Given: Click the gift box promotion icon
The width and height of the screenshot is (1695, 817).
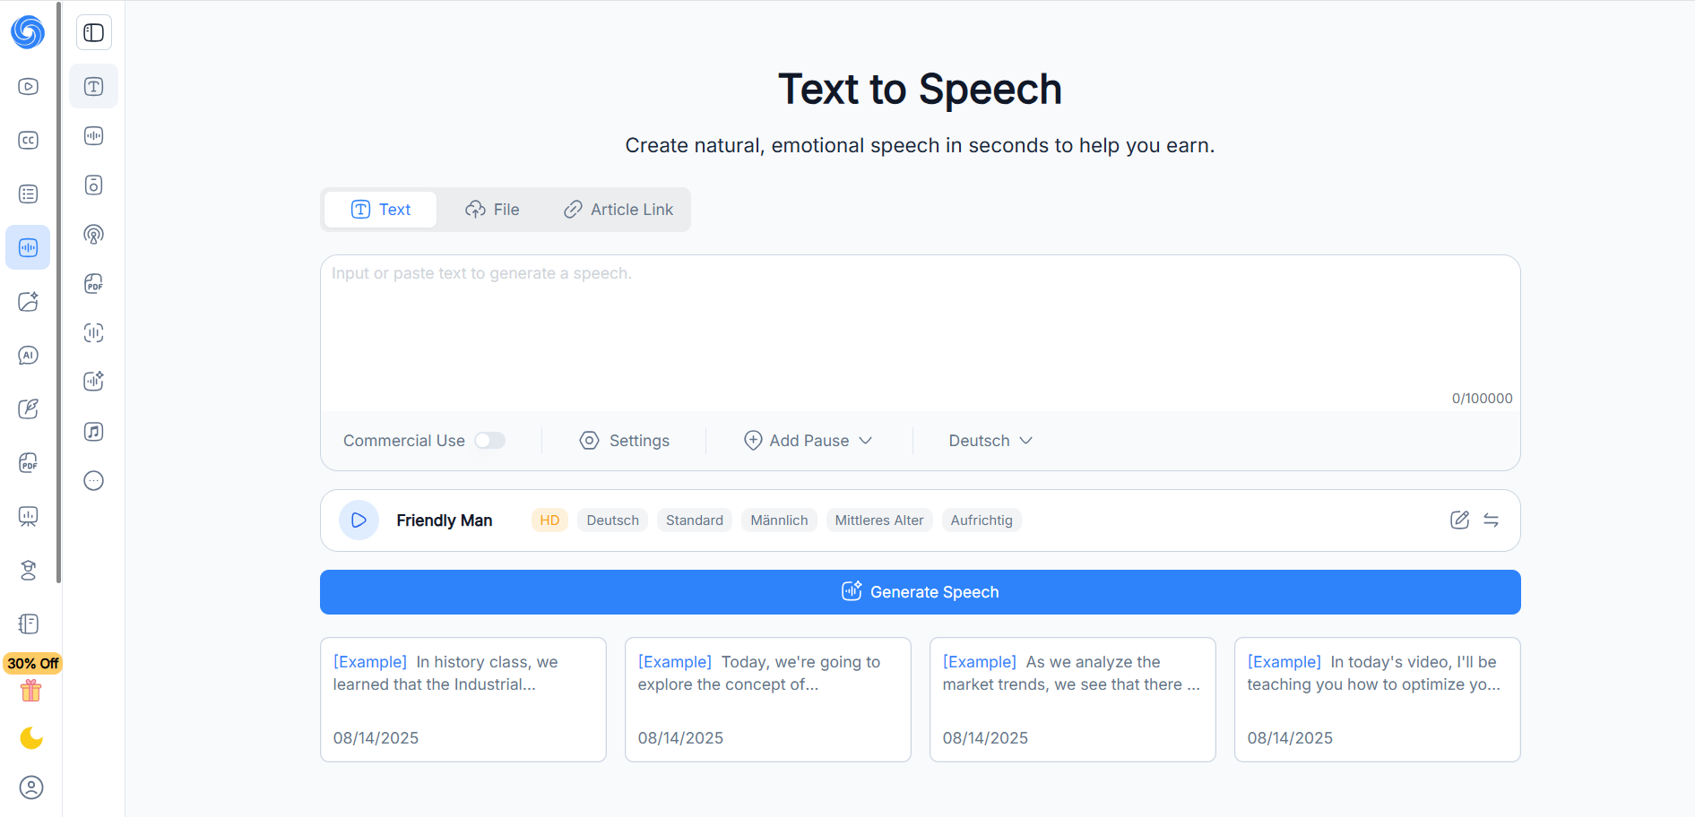Looking at the screenshot, I should (x=31, y=691).
